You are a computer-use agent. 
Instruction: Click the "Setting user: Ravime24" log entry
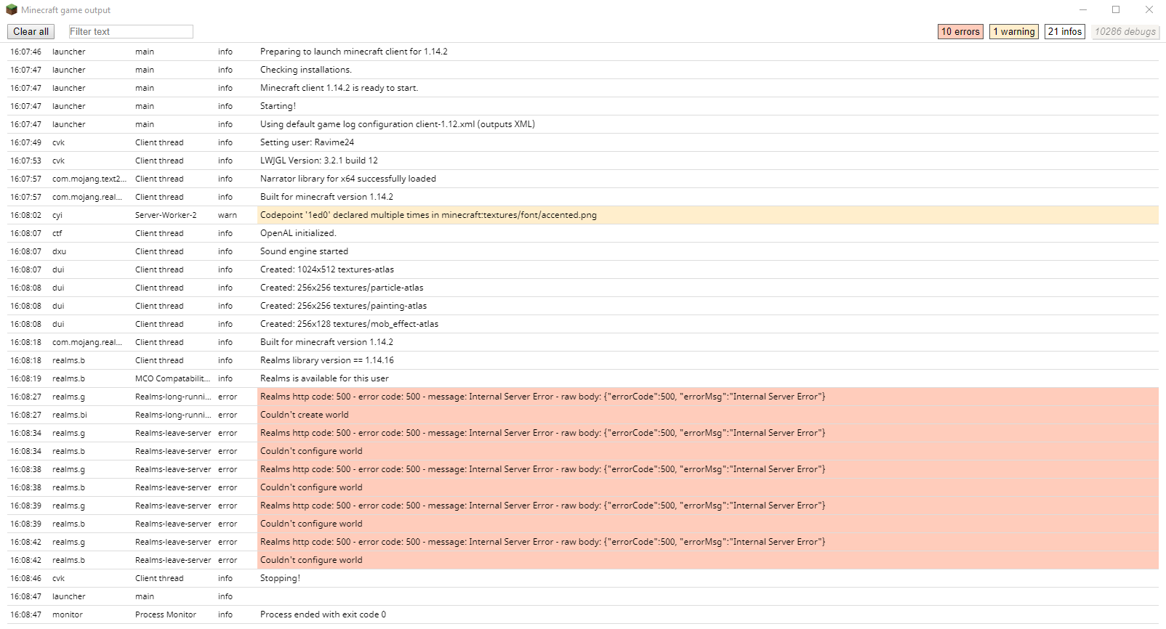point(307,142)
